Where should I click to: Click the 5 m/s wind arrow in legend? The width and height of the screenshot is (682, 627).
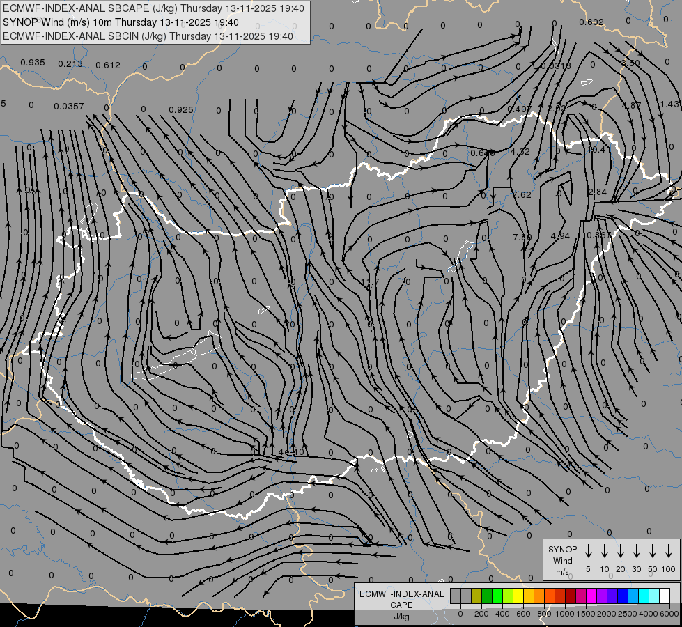click(x=589, y=551)
